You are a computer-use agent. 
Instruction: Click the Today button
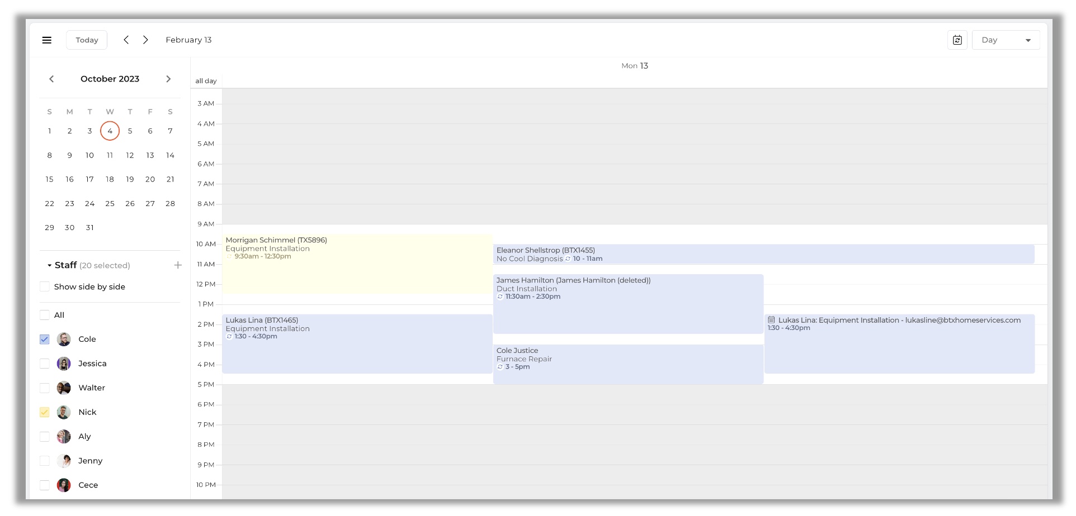(87, 40)
